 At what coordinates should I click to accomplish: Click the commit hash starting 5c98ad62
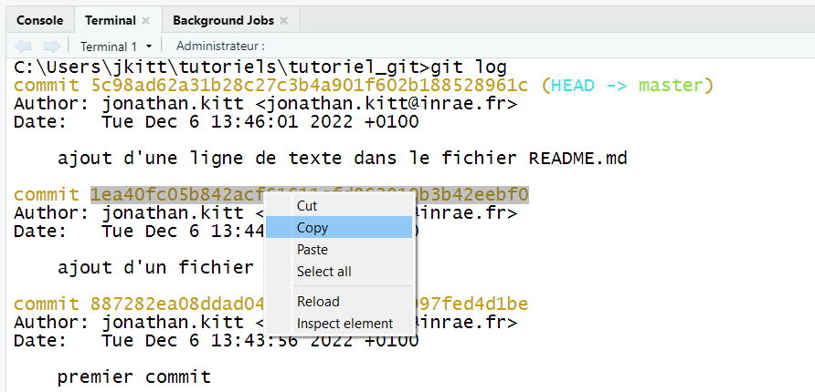click(309, 85)
